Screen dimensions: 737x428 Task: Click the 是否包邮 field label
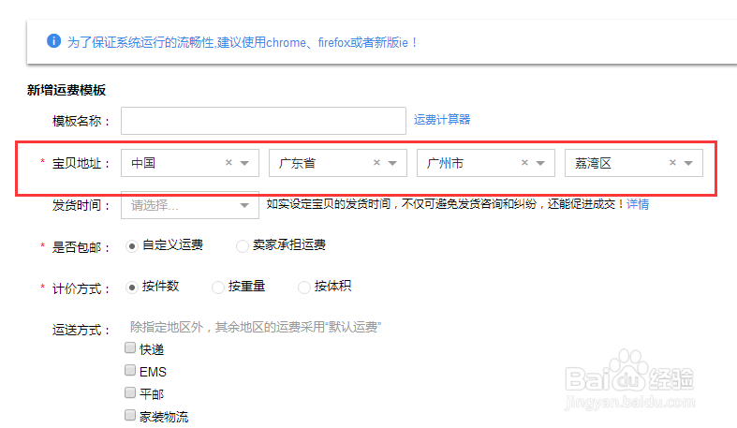pyautogui.click(x=81, y=247)
